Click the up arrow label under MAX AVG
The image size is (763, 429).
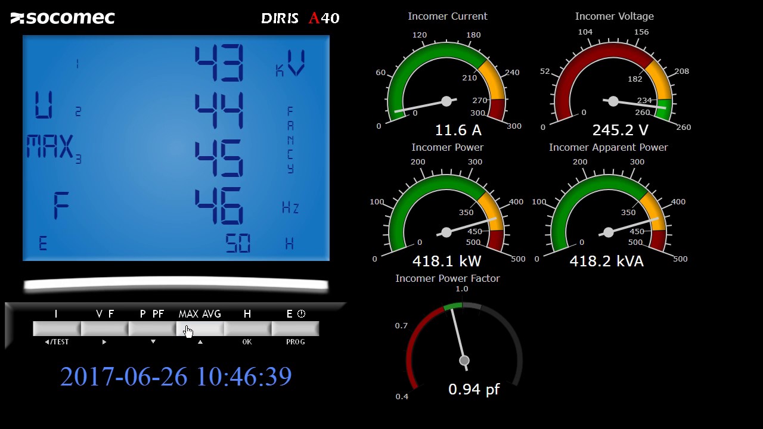click(200, 342)
